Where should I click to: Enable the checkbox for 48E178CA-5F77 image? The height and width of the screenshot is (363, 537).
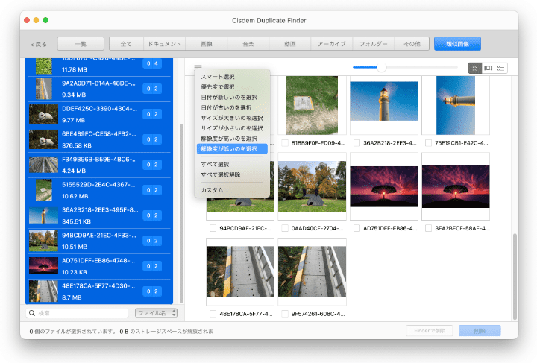click(213, 314)
